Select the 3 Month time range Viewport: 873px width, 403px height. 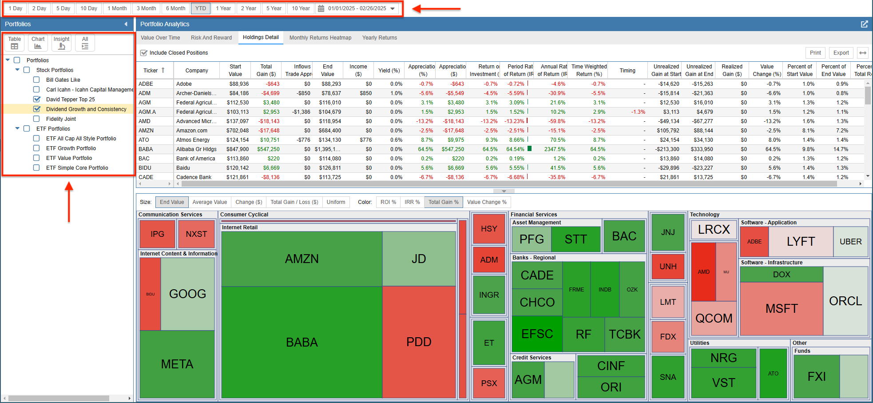pos(146,8)
